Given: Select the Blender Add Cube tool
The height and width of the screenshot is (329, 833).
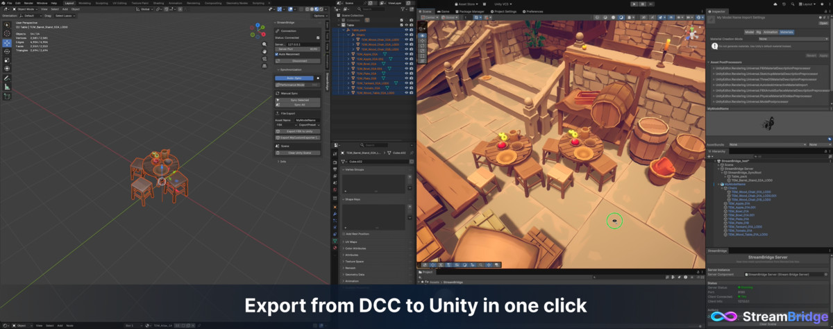Looking at the screenshot, I should coord(7,96).
